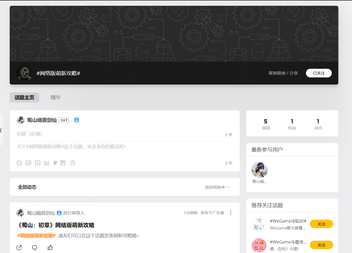Click the clock schedule icon in editor
This screenshot has width=352, height=253.
pos(73,163)
